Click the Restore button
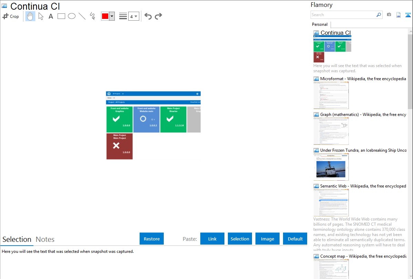 (152, 239)
